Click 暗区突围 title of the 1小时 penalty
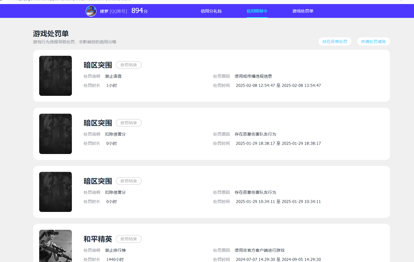The width and height of the screenshot is (414, 262). pyautogui.click(x=98, y=65)
